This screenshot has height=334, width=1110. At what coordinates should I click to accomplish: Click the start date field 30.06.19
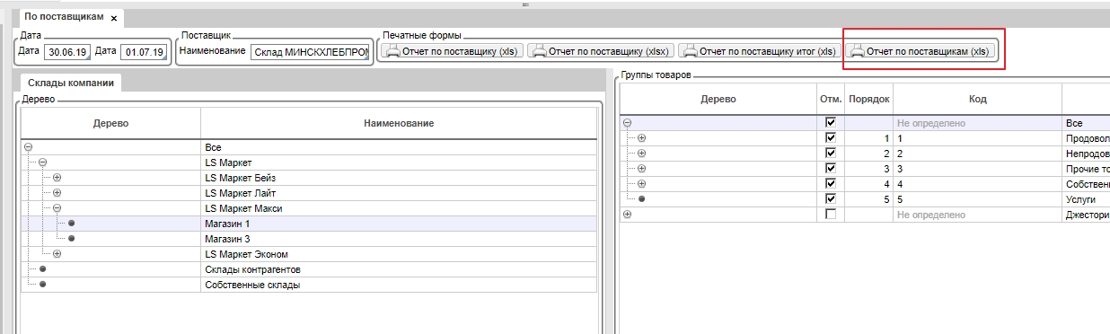tap(66, 53)
